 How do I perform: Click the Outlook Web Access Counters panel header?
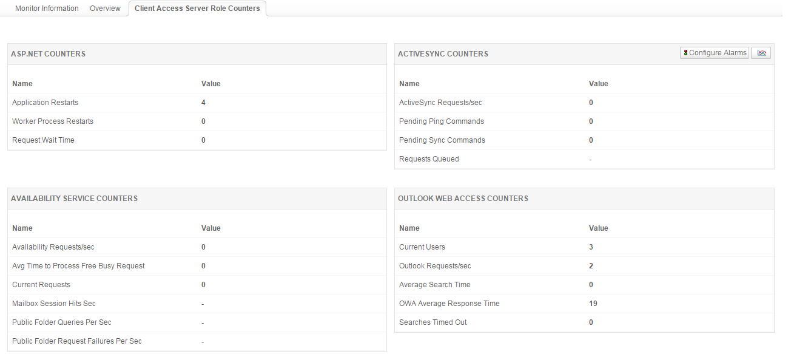click(x=463, y=199)
